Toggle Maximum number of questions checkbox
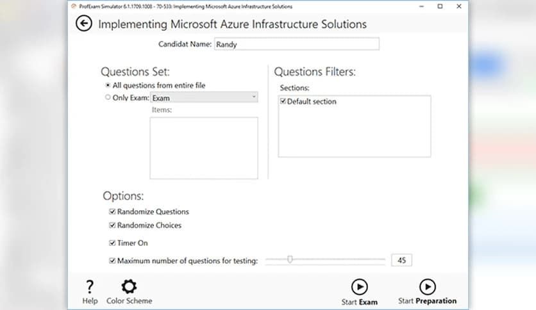 pyautogui.click(x=112, y=261)
